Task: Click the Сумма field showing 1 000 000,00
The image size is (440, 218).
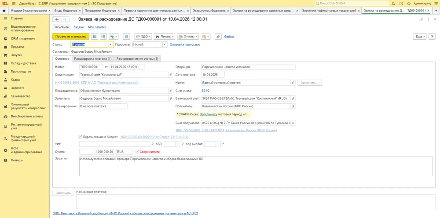Action: pos(97,152)
